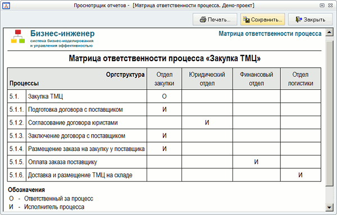
Task: Select 'Согласование договора юристами' row
Action: (164, 122)
